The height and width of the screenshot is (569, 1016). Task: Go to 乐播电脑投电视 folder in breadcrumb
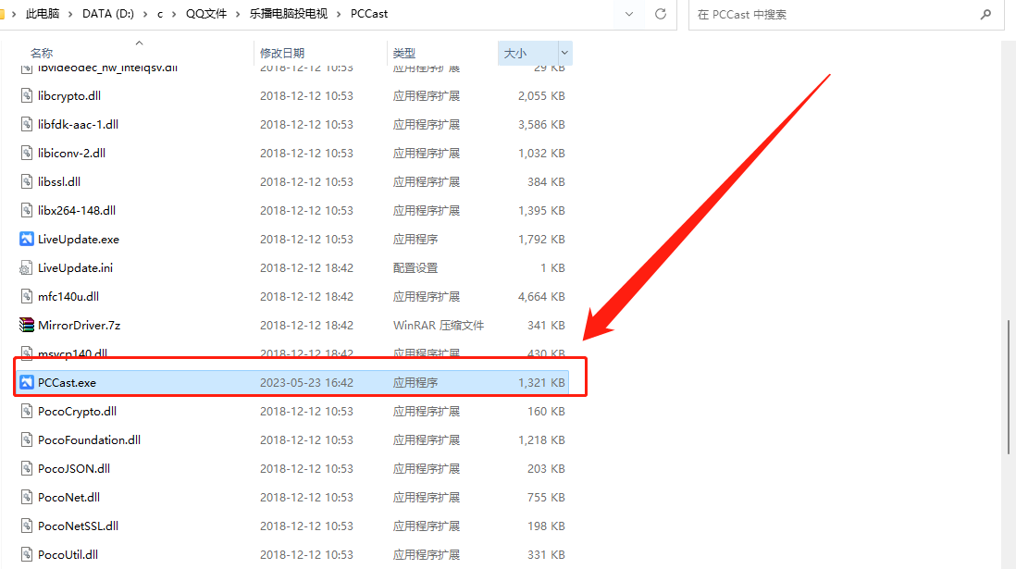289,14
